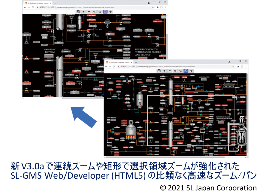This screenshot has height=191, width=270.
Task: Click round media-control icon in upper-left title bar
Action: point(149,3)
